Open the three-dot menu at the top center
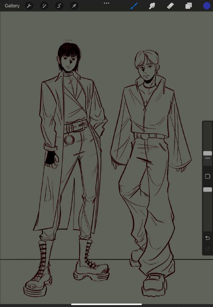Screen dimensions: 213x307 [106, 3]
